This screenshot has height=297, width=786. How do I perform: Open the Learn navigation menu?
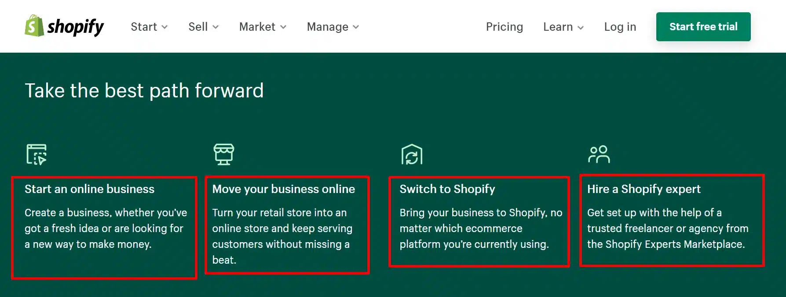563,27
